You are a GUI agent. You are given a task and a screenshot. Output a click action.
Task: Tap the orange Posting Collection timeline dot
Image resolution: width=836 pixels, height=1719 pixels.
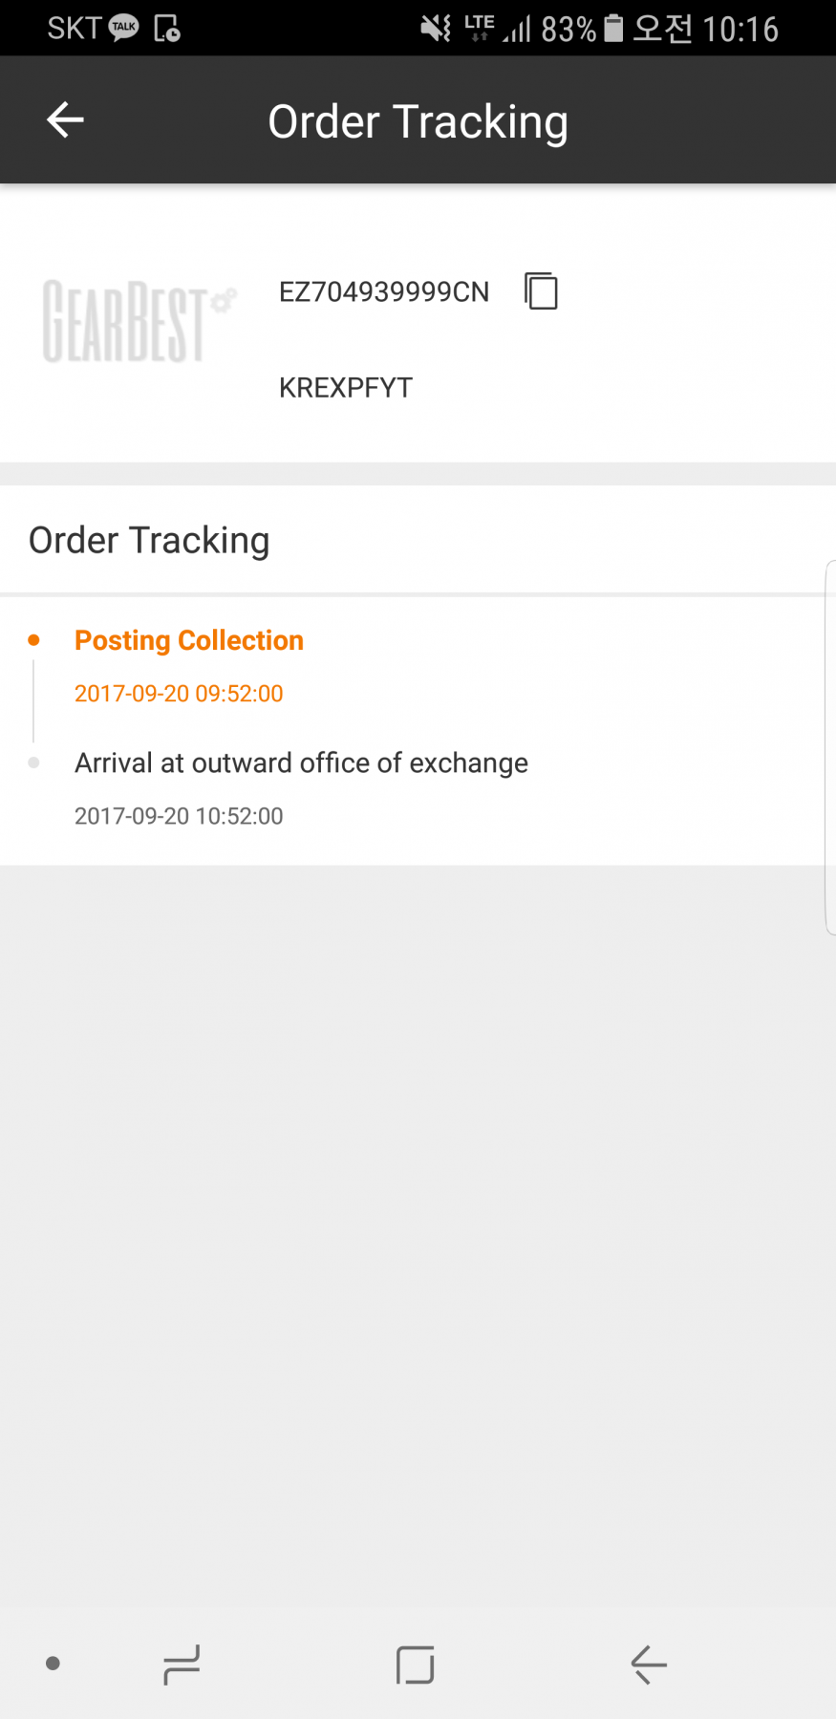[34, 640]
